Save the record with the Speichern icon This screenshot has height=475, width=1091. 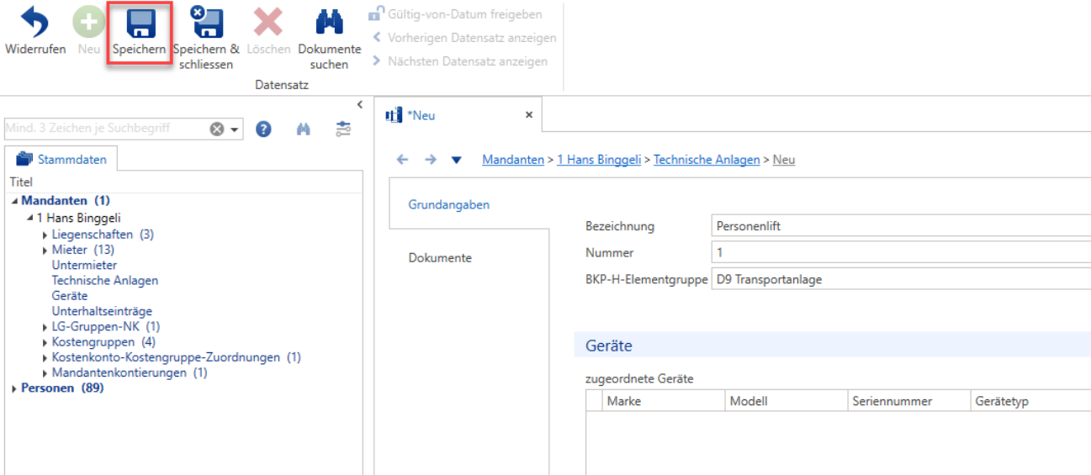[x=140, y=23]
